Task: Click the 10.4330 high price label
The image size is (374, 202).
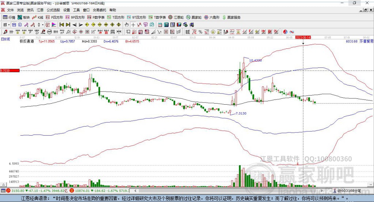Action: (x=255, y=60)
